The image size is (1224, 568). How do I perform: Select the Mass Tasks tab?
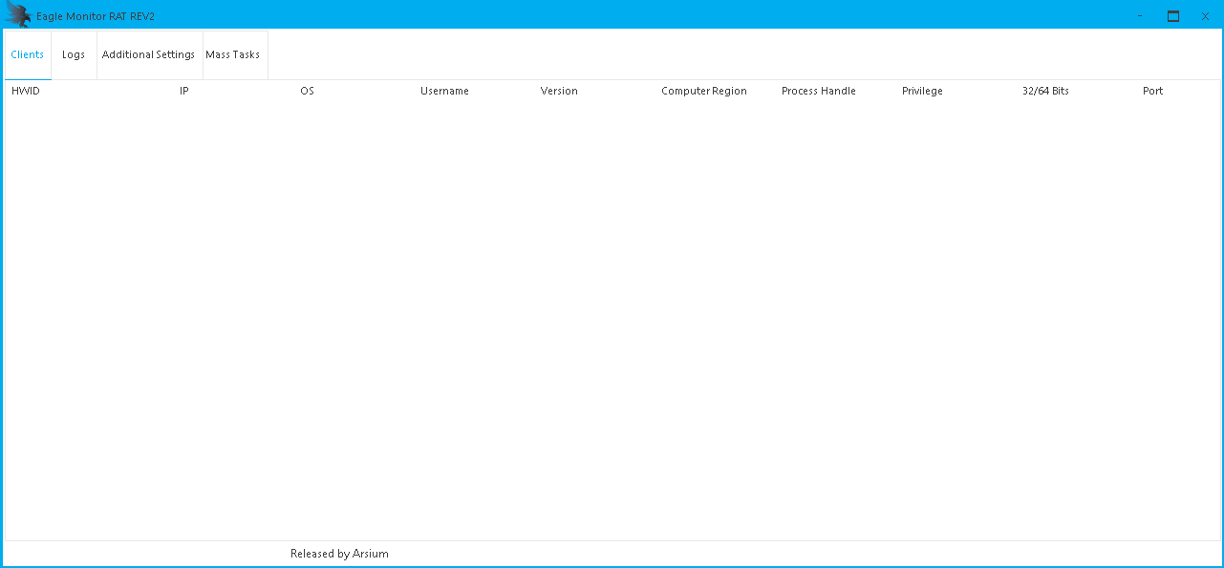[233, 54]
